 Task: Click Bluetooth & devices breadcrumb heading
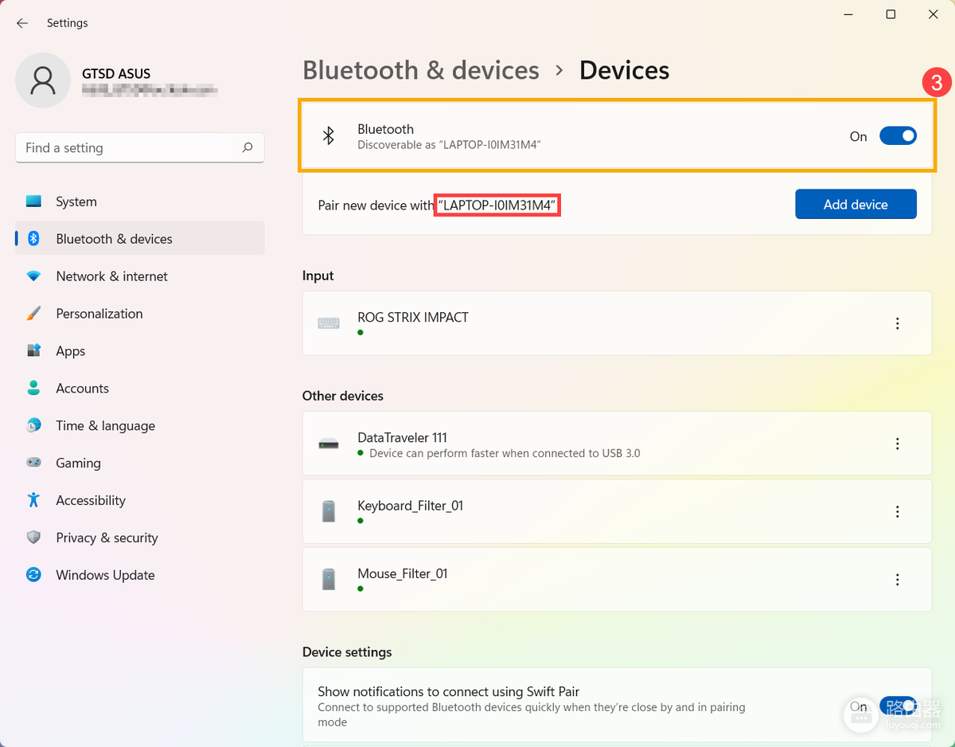421,70
